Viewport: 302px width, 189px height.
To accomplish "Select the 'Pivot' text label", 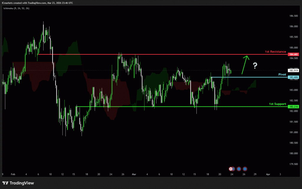I will coord(282,75).
